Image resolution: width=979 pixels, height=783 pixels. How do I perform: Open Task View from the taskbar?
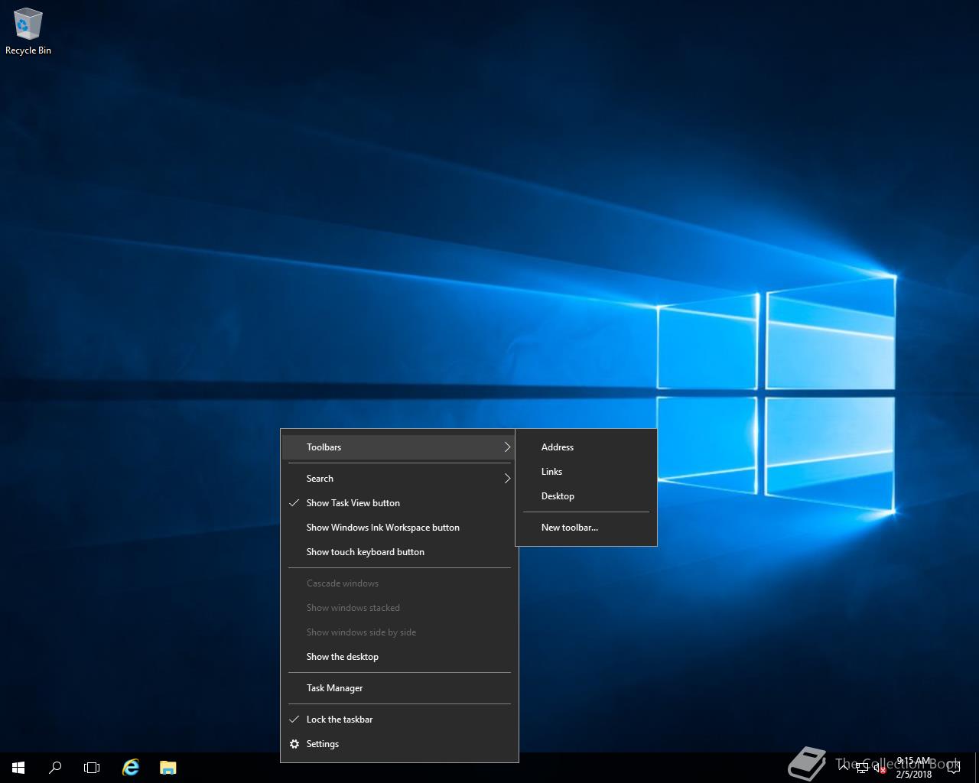point(92,767)
